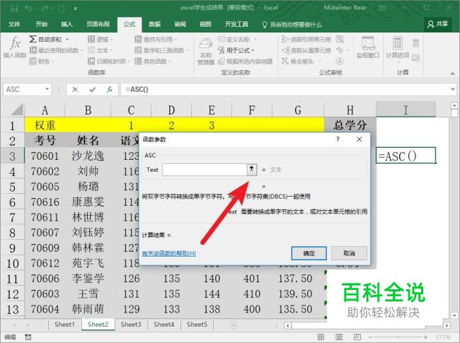
Task: Switch to the Insert tab
Action: tap(67, 24)
